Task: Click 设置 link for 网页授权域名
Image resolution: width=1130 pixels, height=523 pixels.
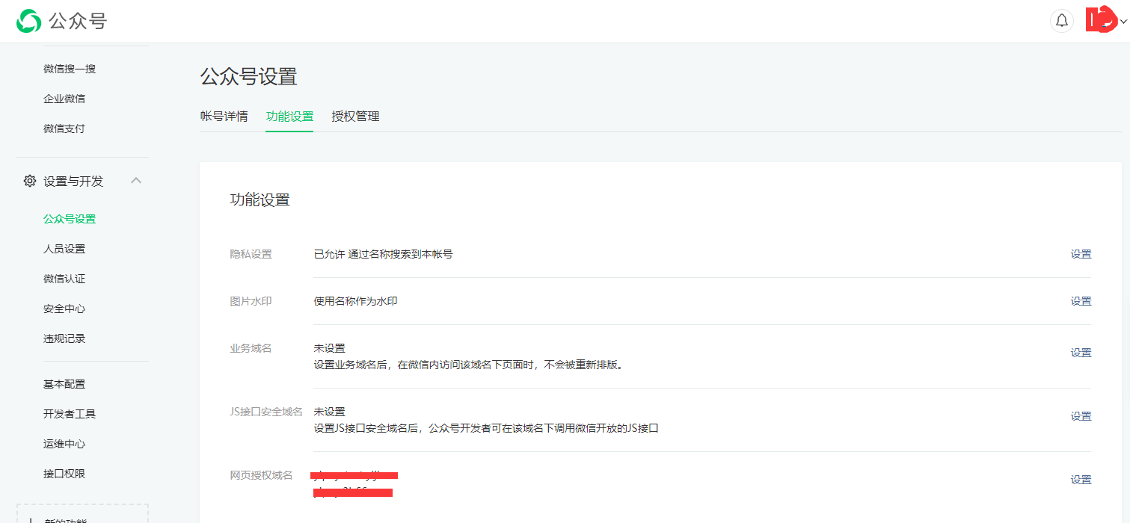Action: [x=1081, y=480]
